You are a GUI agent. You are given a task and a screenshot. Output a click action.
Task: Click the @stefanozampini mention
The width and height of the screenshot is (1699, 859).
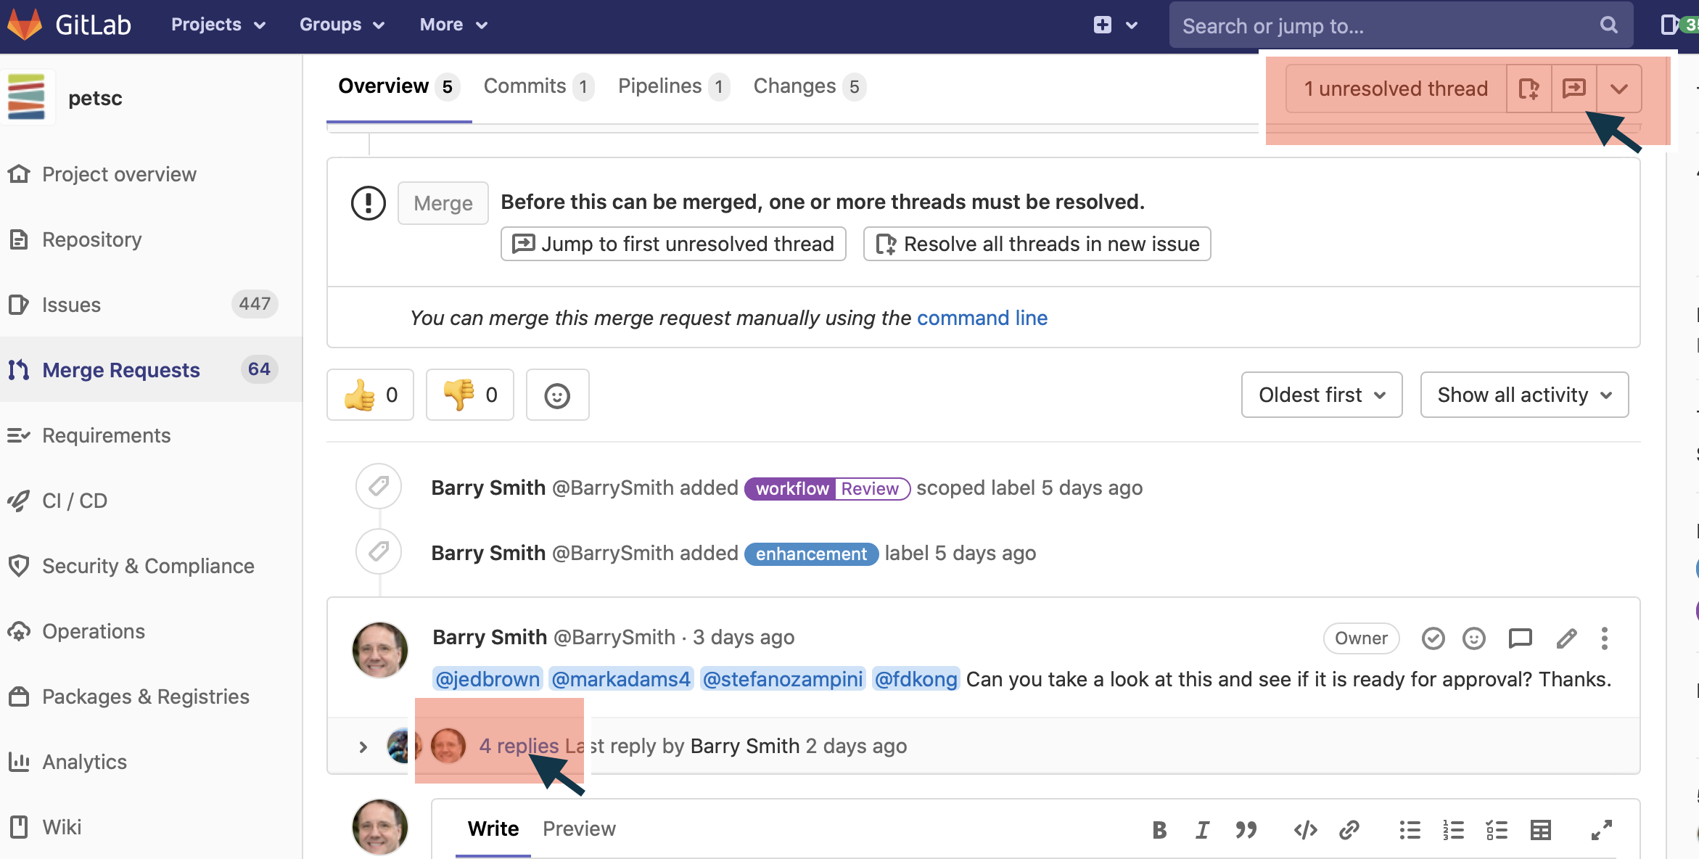[x=783, y=679]
